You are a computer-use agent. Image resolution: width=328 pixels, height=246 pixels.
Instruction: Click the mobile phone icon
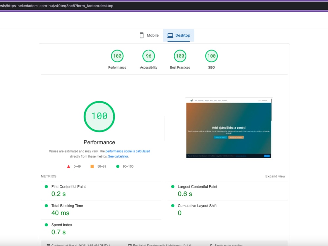[142, 35]
